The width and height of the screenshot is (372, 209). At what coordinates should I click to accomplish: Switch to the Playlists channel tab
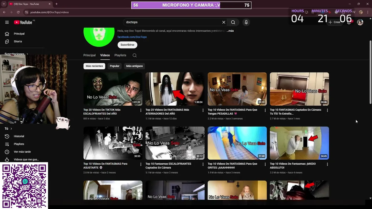pos(120,55)
